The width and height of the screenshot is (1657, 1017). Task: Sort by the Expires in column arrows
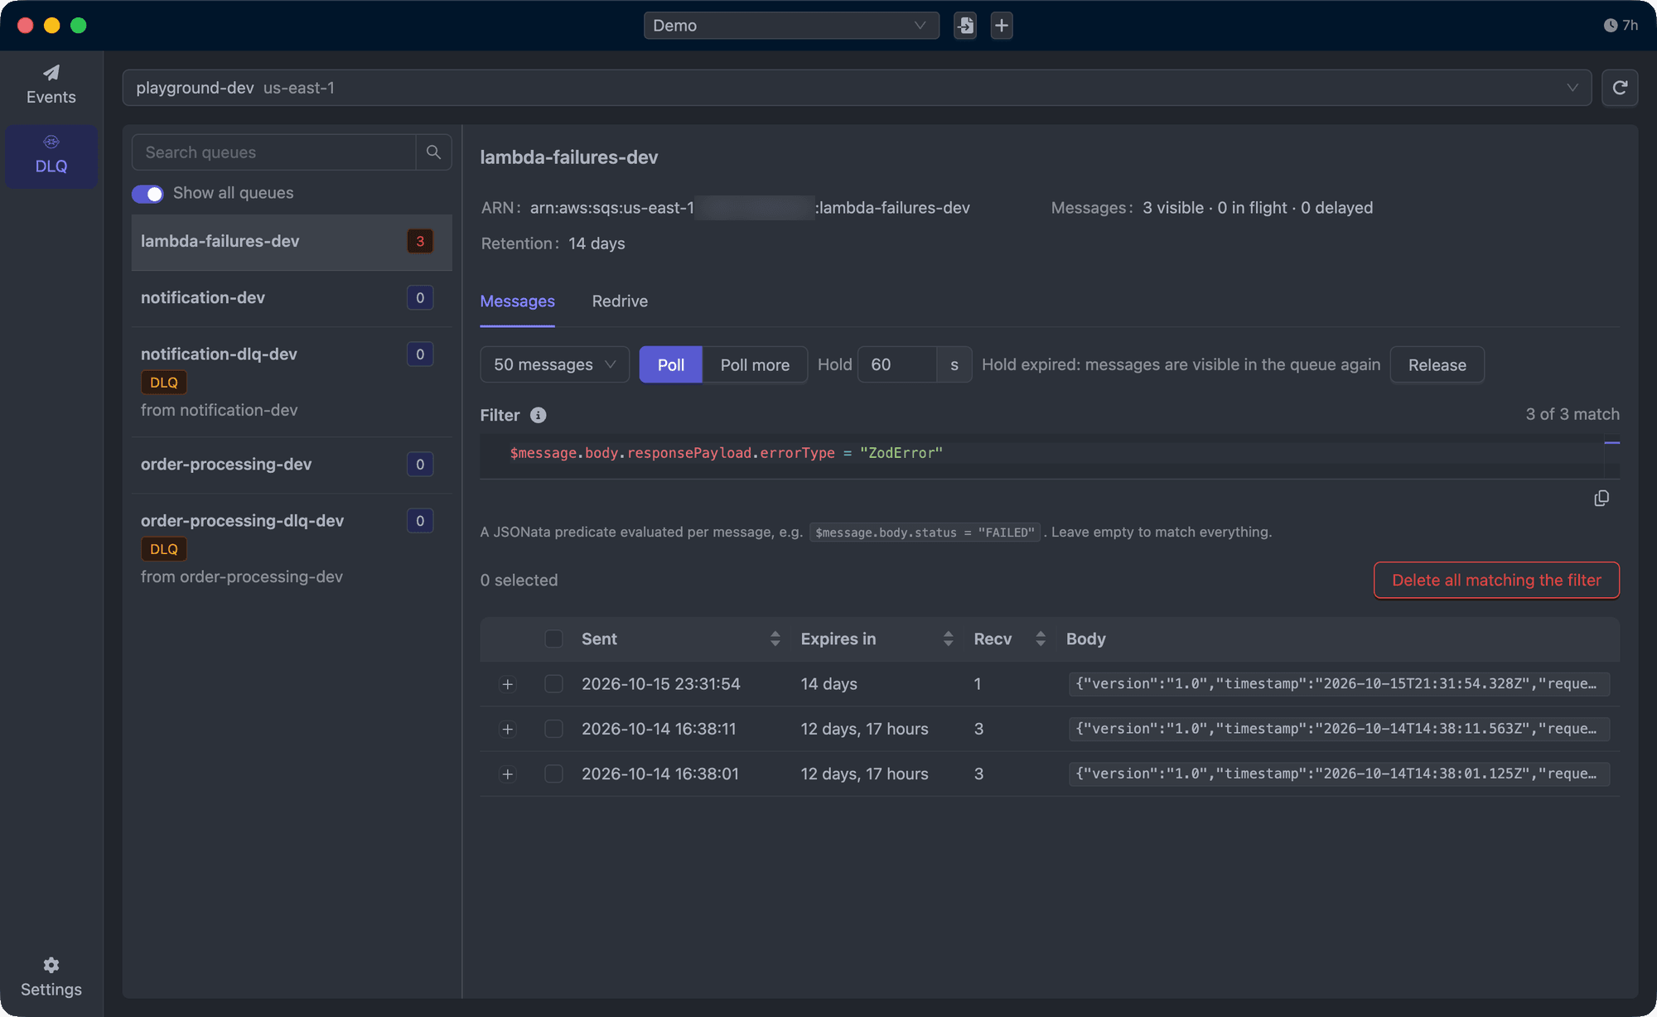pyautogui.click(x=948, y=639)
